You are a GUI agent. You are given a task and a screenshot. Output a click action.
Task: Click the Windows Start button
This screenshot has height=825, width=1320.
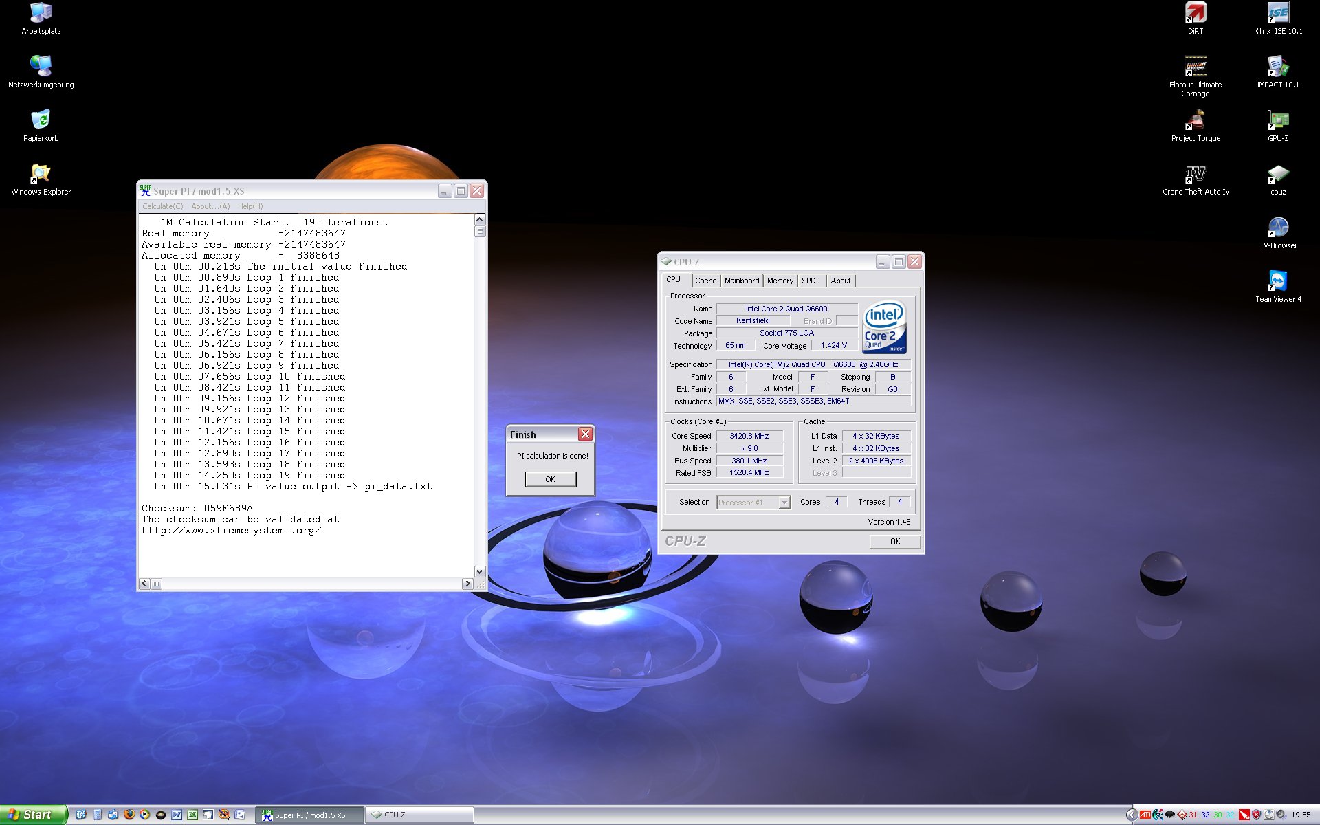pos(33,815)
